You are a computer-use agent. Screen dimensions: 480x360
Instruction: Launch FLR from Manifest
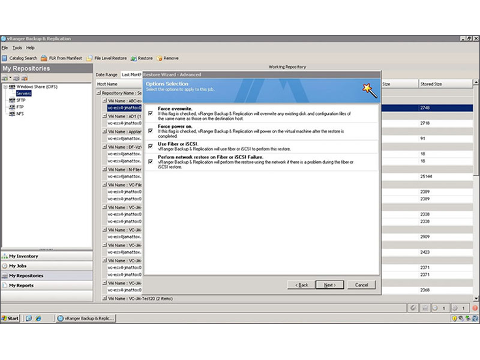(x=61, y=58)
